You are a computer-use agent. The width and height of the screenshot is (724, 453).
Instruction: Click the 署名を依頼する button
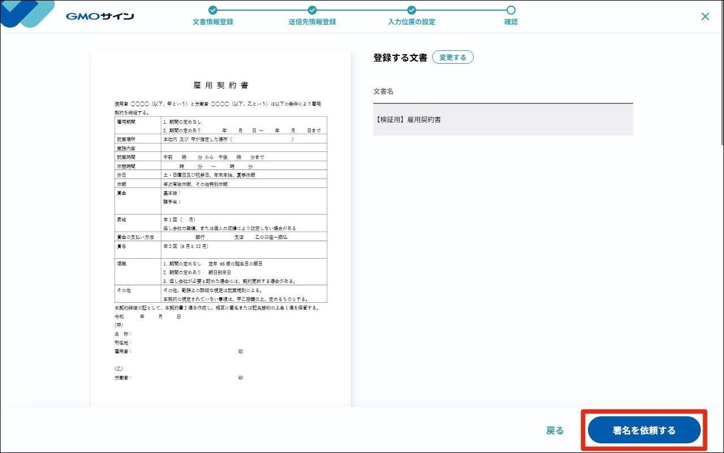click(x=644, y=430)
